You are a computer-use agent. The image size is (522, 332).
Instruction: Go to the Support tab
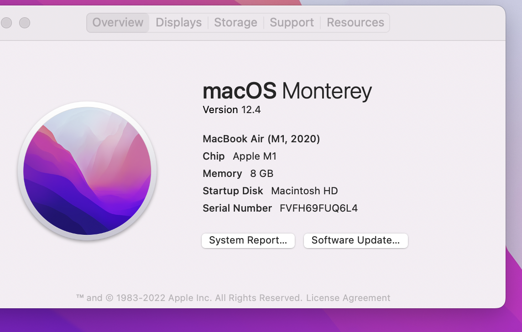coord(292,22)
